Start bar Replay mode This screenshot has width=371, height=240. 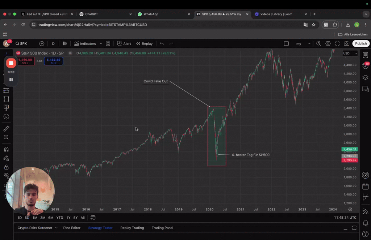[144, 44]
